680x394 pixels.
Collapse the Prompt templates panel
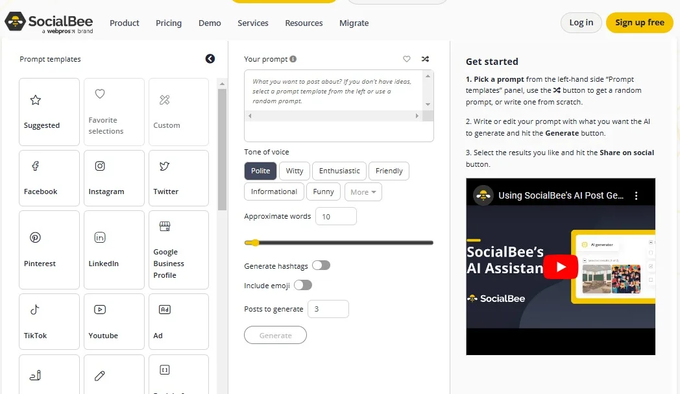tap(210, 58)
